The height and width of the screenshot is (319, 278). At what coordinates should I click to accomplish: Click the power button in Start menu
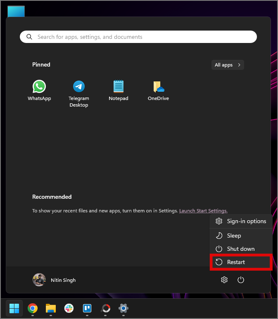click(x=241, y=280)
